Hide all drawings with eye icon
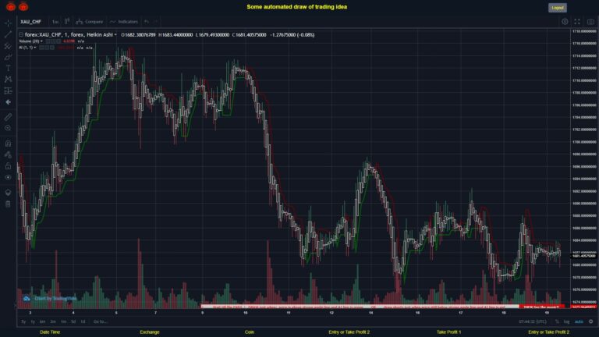 [x=8, y=177]
